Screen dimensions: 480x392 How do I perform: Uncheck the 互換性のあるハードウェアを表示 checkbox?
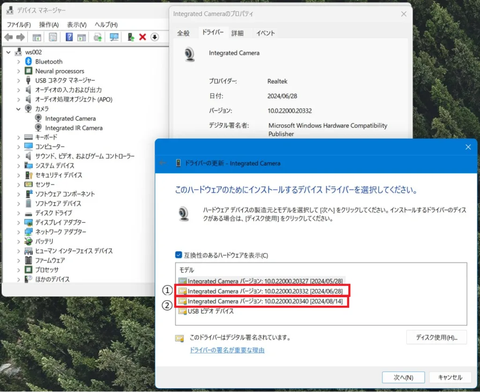pyautogui.click(x=178, y=255)
